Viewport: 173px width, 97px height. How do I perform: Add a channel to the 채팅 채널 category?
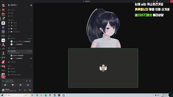(31, 20)
